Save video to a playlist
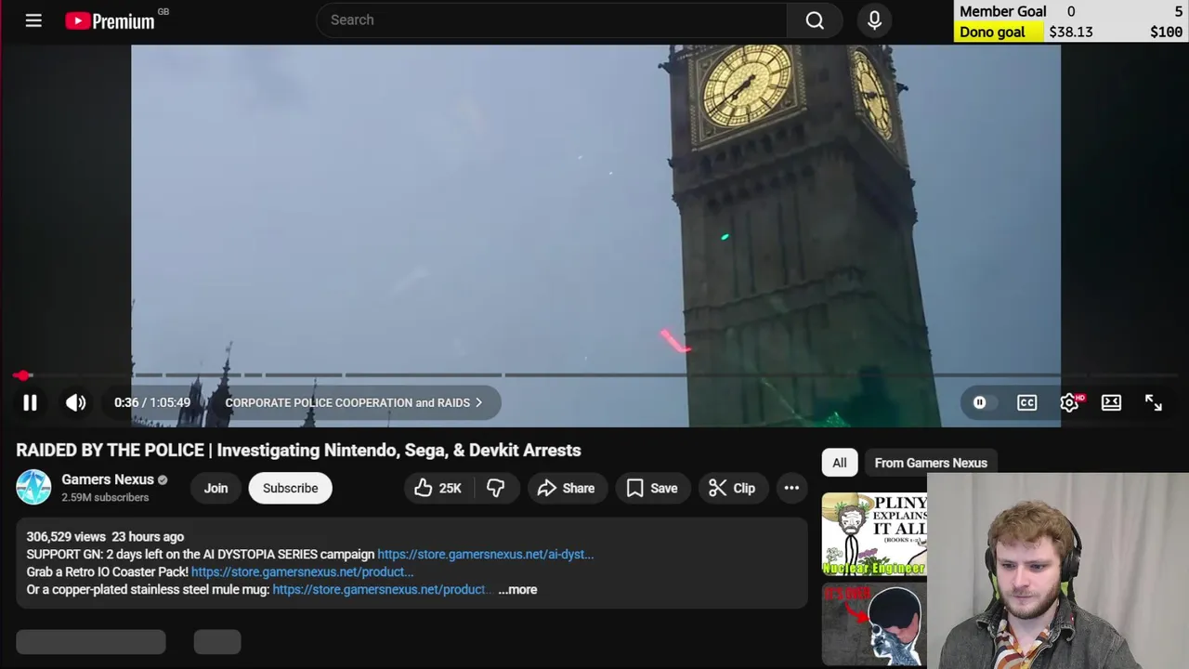This screenshot has height=669, width=1189. click(x=652, y=488)
